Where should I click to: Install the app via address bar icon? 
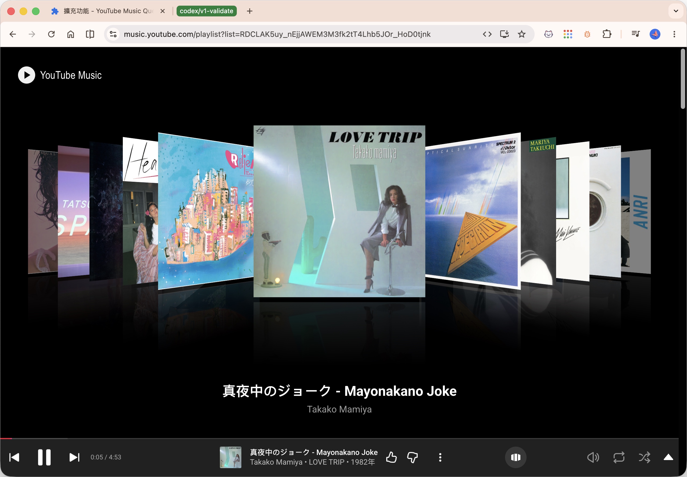coord(504,34)
